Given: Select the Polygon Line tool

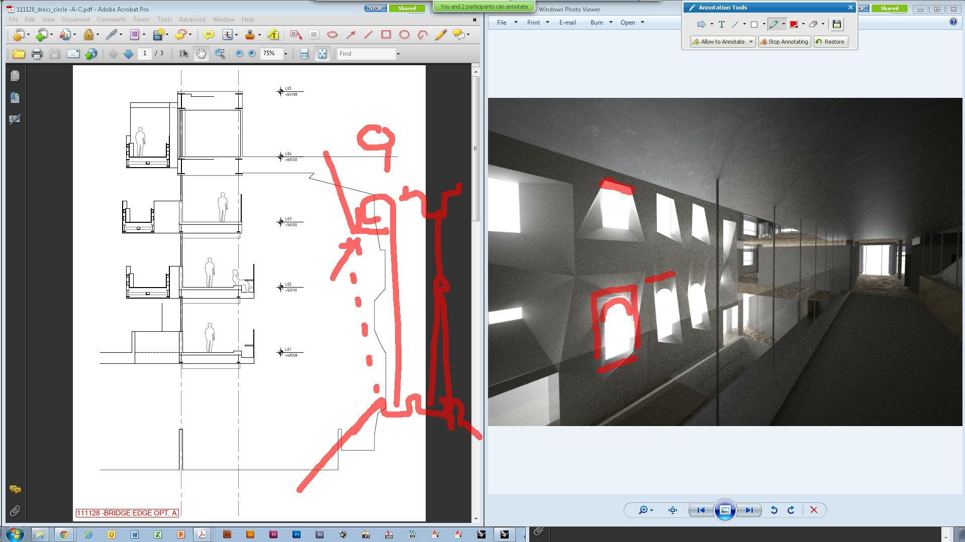Looking at the screenshot, I should tap(423, 35).
